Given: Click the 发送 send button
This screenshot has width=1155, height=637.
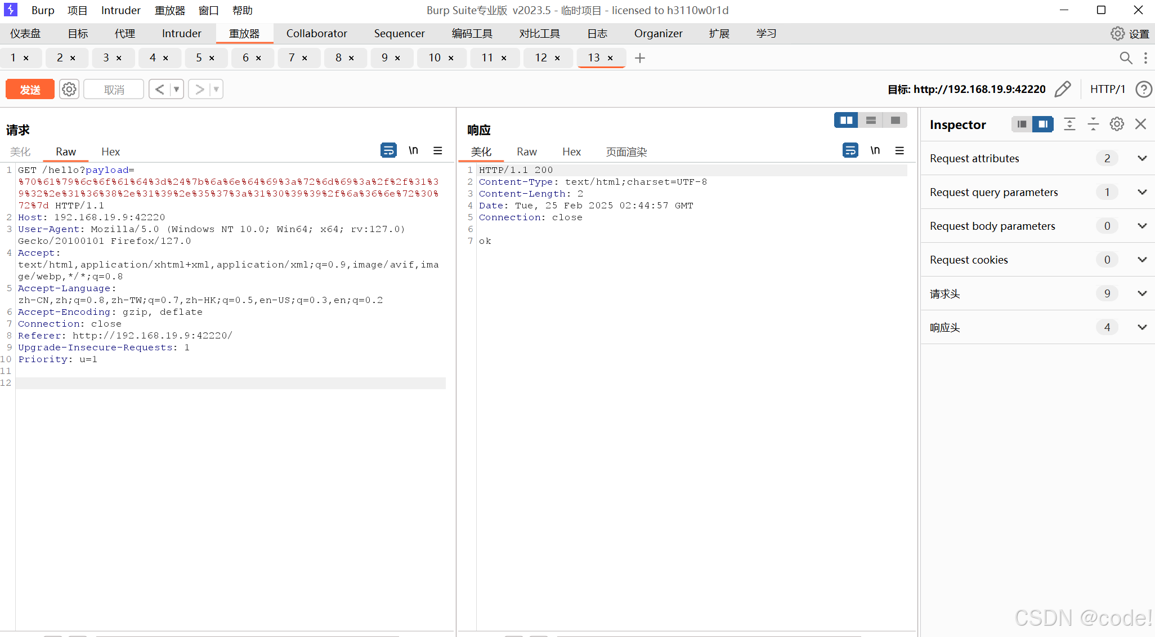Looking at the screenshot, I should (x=30, y=89).
